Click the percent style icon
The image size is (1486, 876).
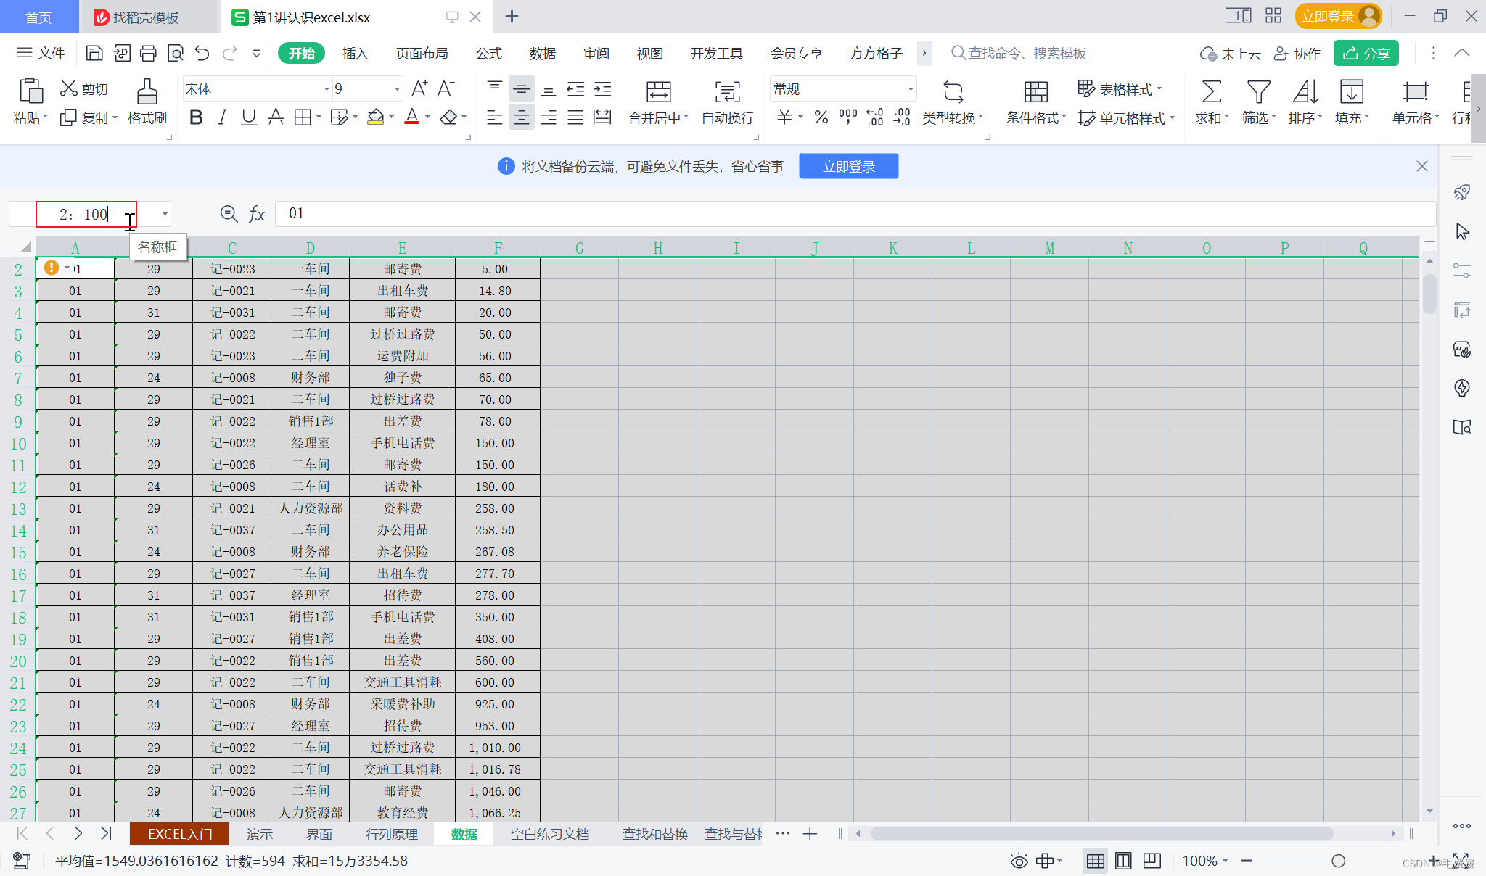point(821,117)
